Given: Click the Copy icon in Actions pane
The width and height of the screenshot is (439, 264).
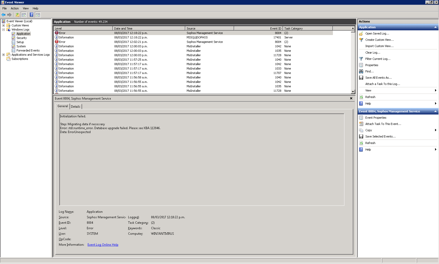Looking at the screenshot, I should (361, 130).
